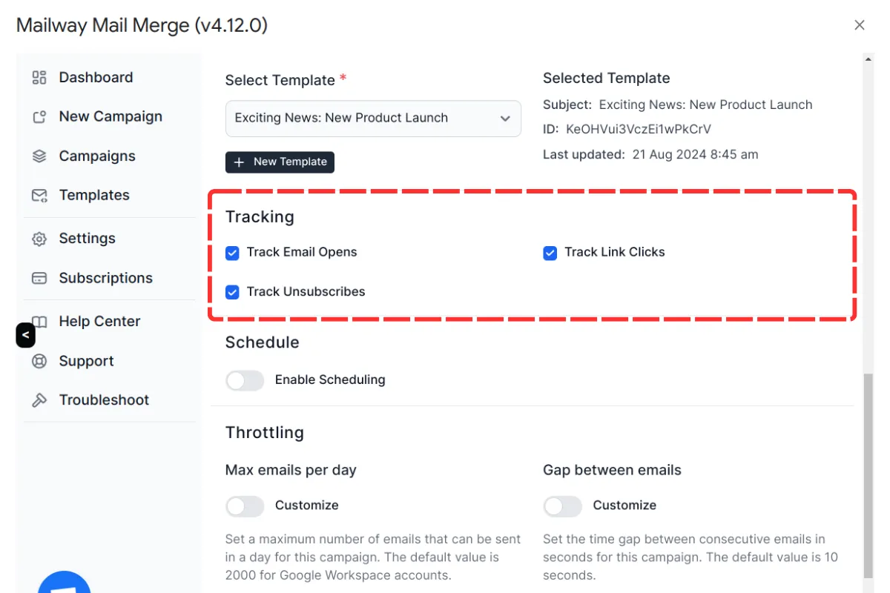
Task: Disable the Track Unsubscribes checkbox
Action: (233, 292)
